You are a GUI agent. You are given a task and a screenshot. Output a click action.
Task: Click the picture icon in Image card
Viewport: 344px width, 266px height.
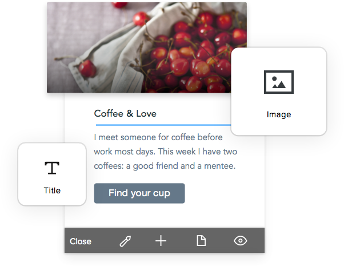pos(279,82)
